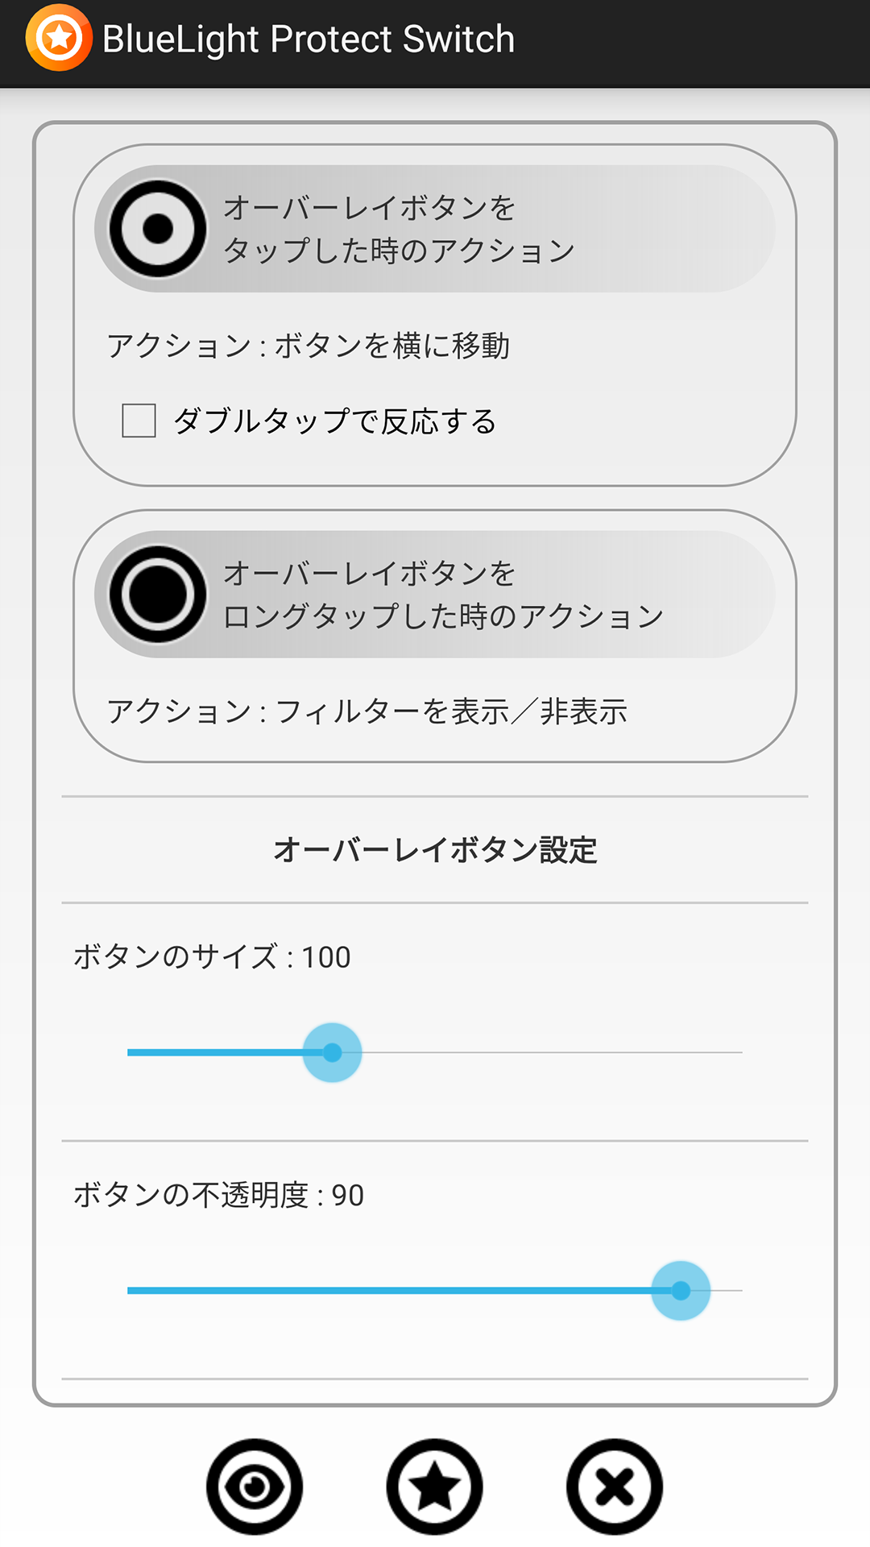The width and height of the screenshot is (870, 1547).
Task: Click the long-tap filled circle icon
Action: pyautogui.click(x=158, y=595)
